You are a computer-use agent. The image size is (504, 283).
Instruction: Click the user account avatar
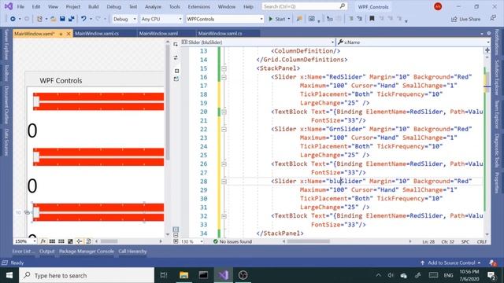pyautogui.click(x=438, y=6)
